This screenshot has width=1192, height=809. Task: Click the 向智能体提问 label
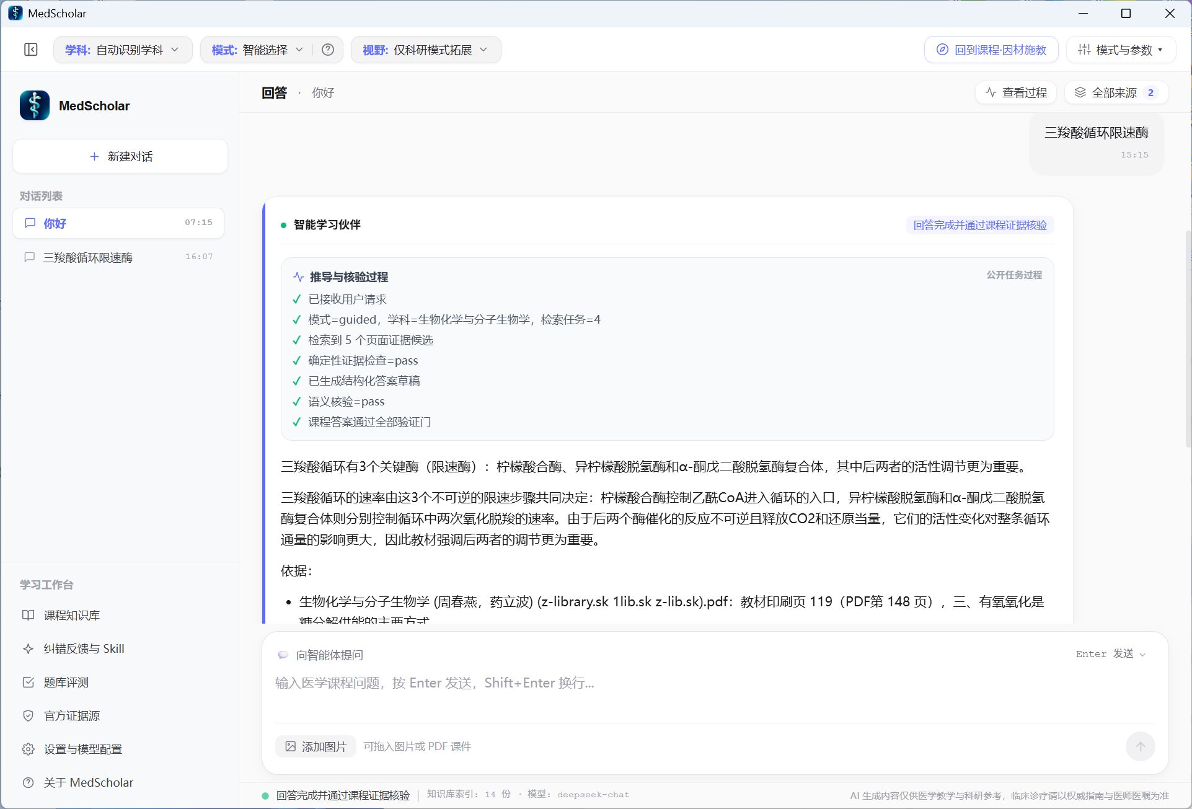point(329,655)
